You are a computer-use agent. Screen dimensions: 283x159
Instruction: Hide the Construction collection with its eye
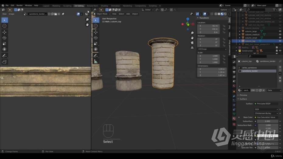click(280, 51)
